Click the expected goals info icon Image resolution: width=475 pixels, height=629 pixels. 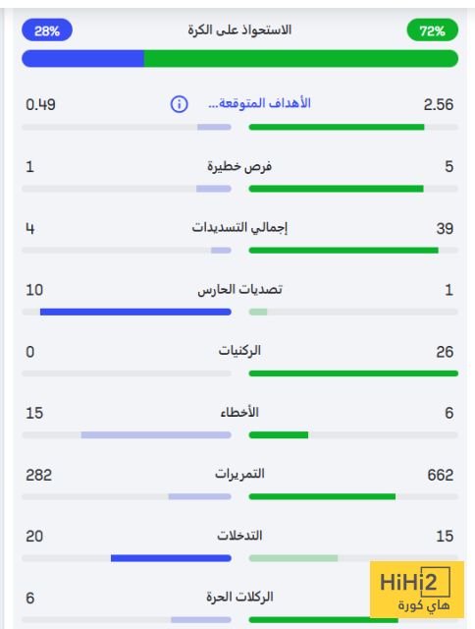(179, 104)
